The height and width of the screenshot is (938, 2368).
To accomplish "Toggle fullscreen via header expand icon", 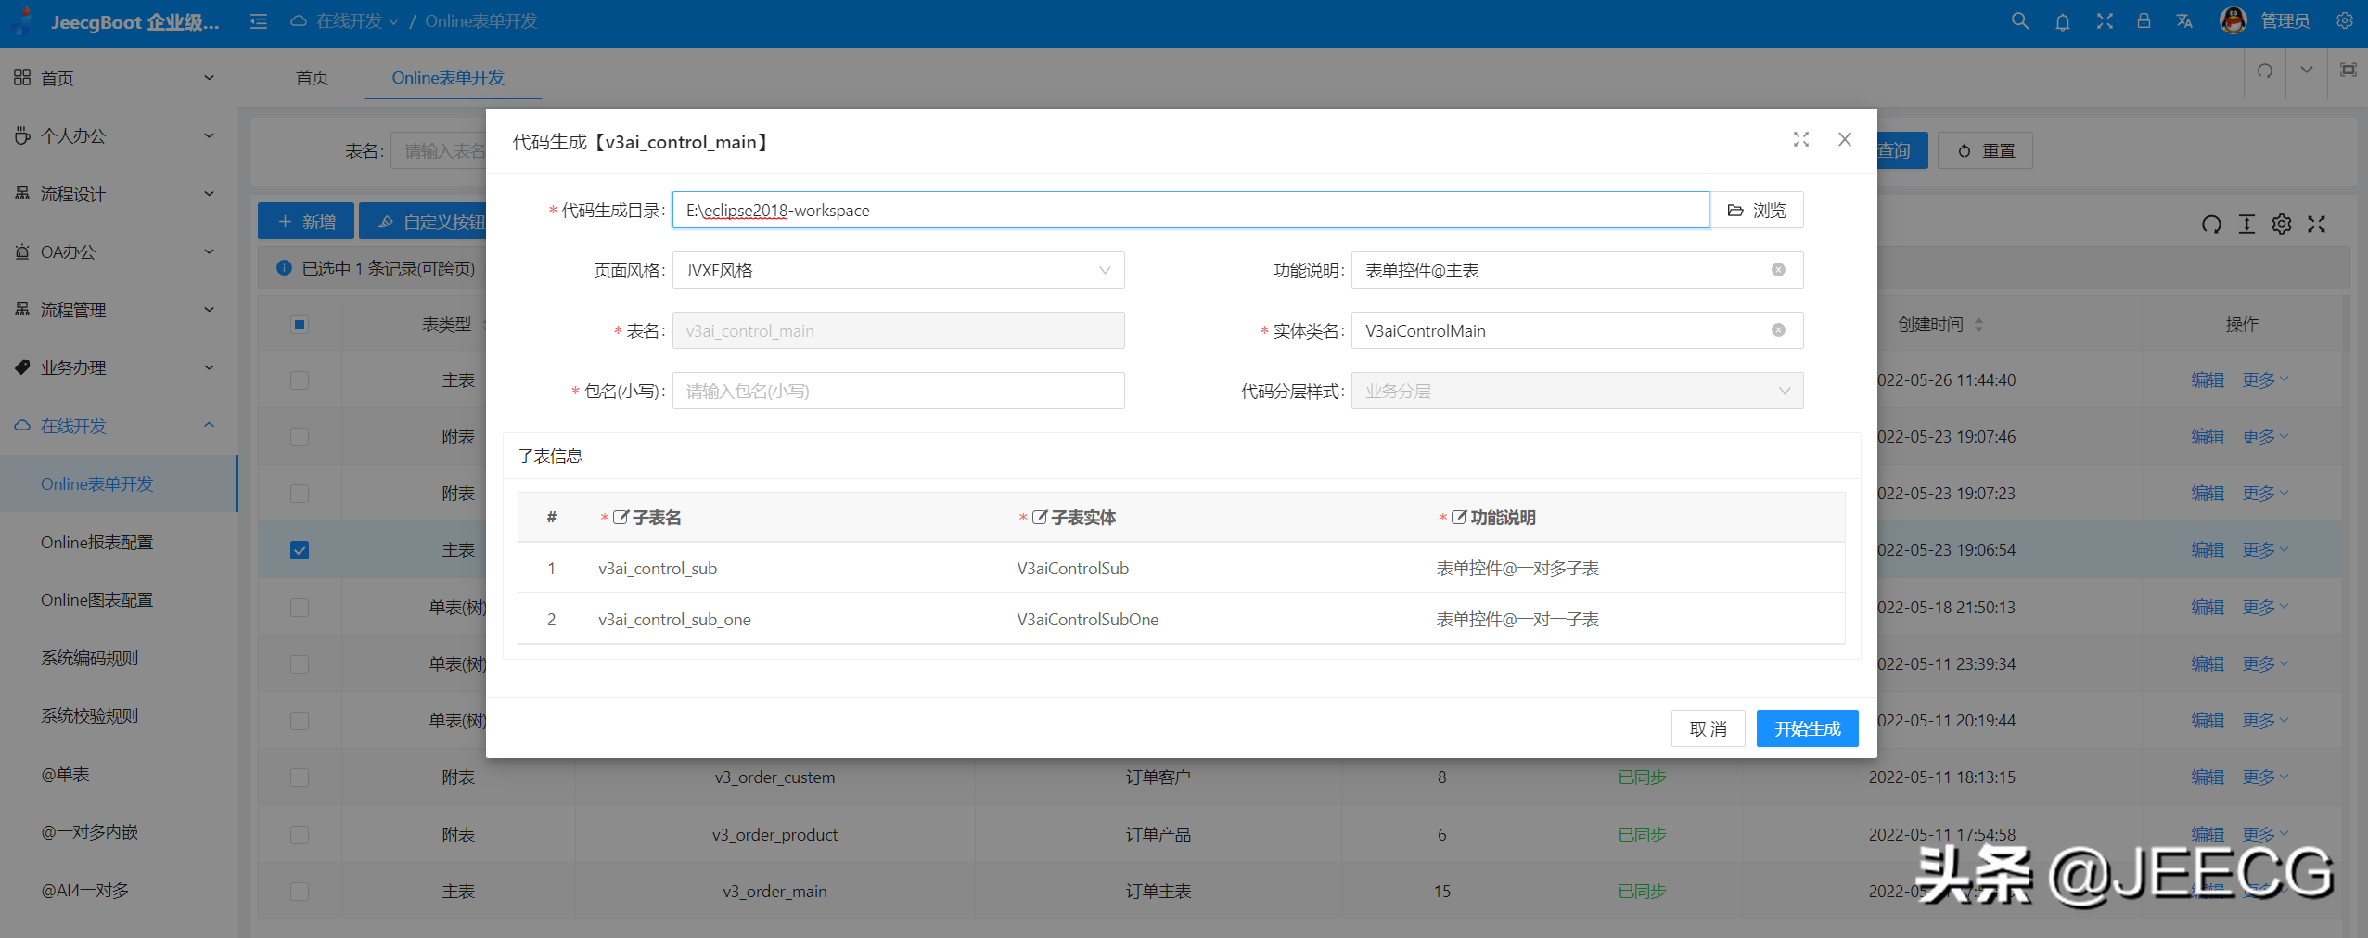I will point(2105,20).
